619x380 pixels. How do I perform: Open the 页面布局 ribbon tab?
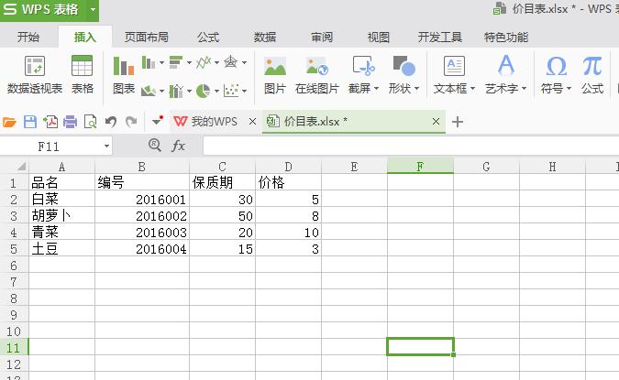point(147,38)
